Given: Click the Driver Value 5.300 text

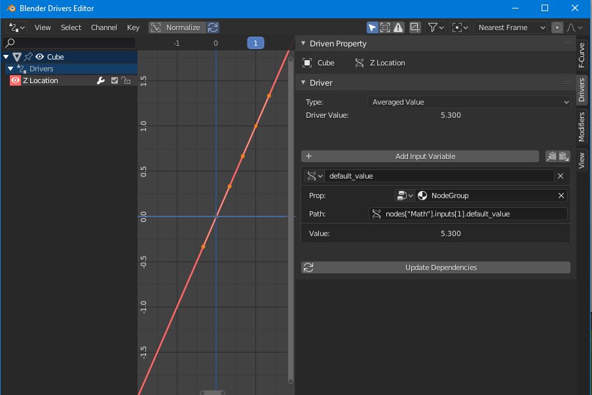Looking at the screenshot, I should (x=451, y=115).
